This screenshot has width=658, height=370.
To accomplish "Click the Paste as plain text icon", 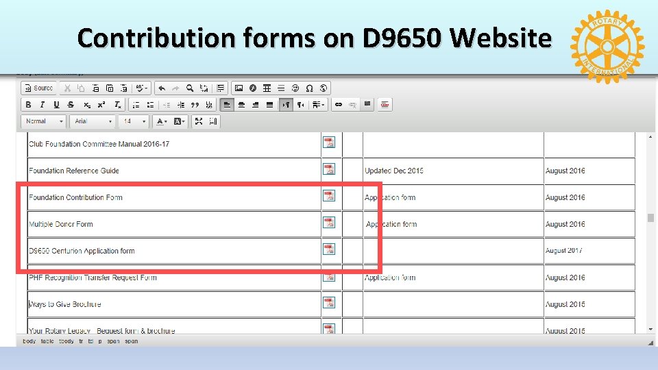I will click(110, 88).
